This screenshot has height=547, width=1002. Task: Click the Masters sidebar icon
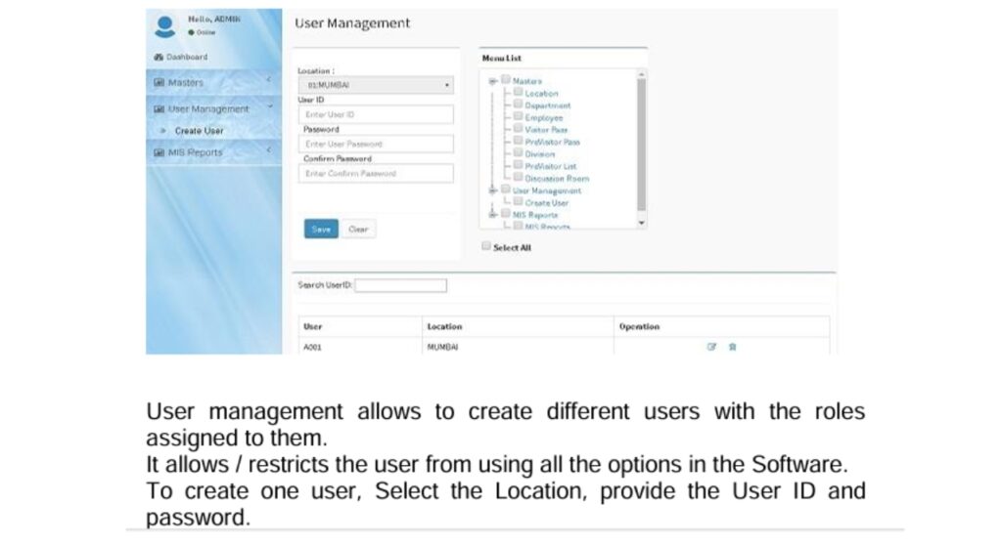click(159, 83)
